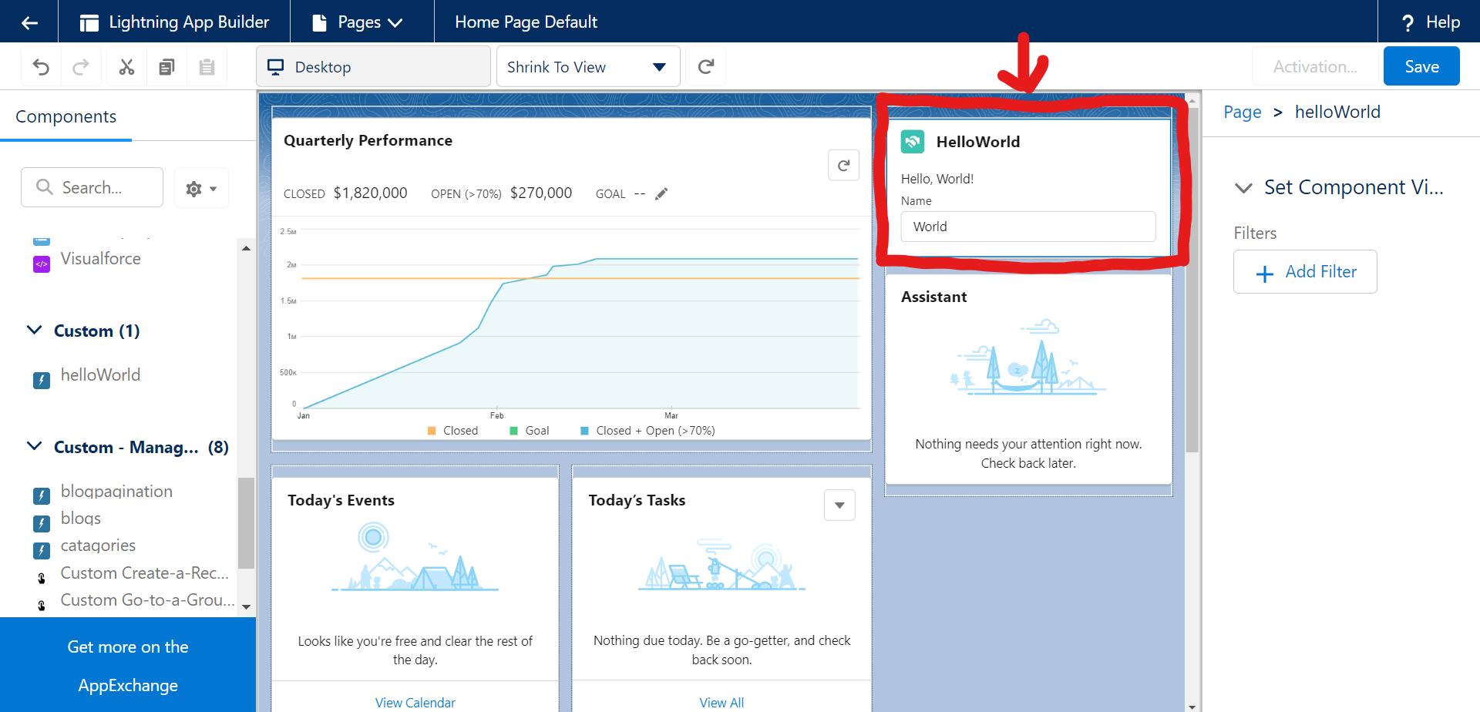The height and width of the screenshot is (712, 1480).
Task: Click the Name input containing World
Action: tap(1028, 227)
